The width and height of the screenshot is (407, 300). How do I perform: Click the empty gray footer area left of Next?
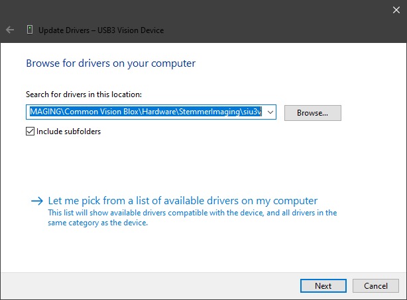(x=146, y=286)
